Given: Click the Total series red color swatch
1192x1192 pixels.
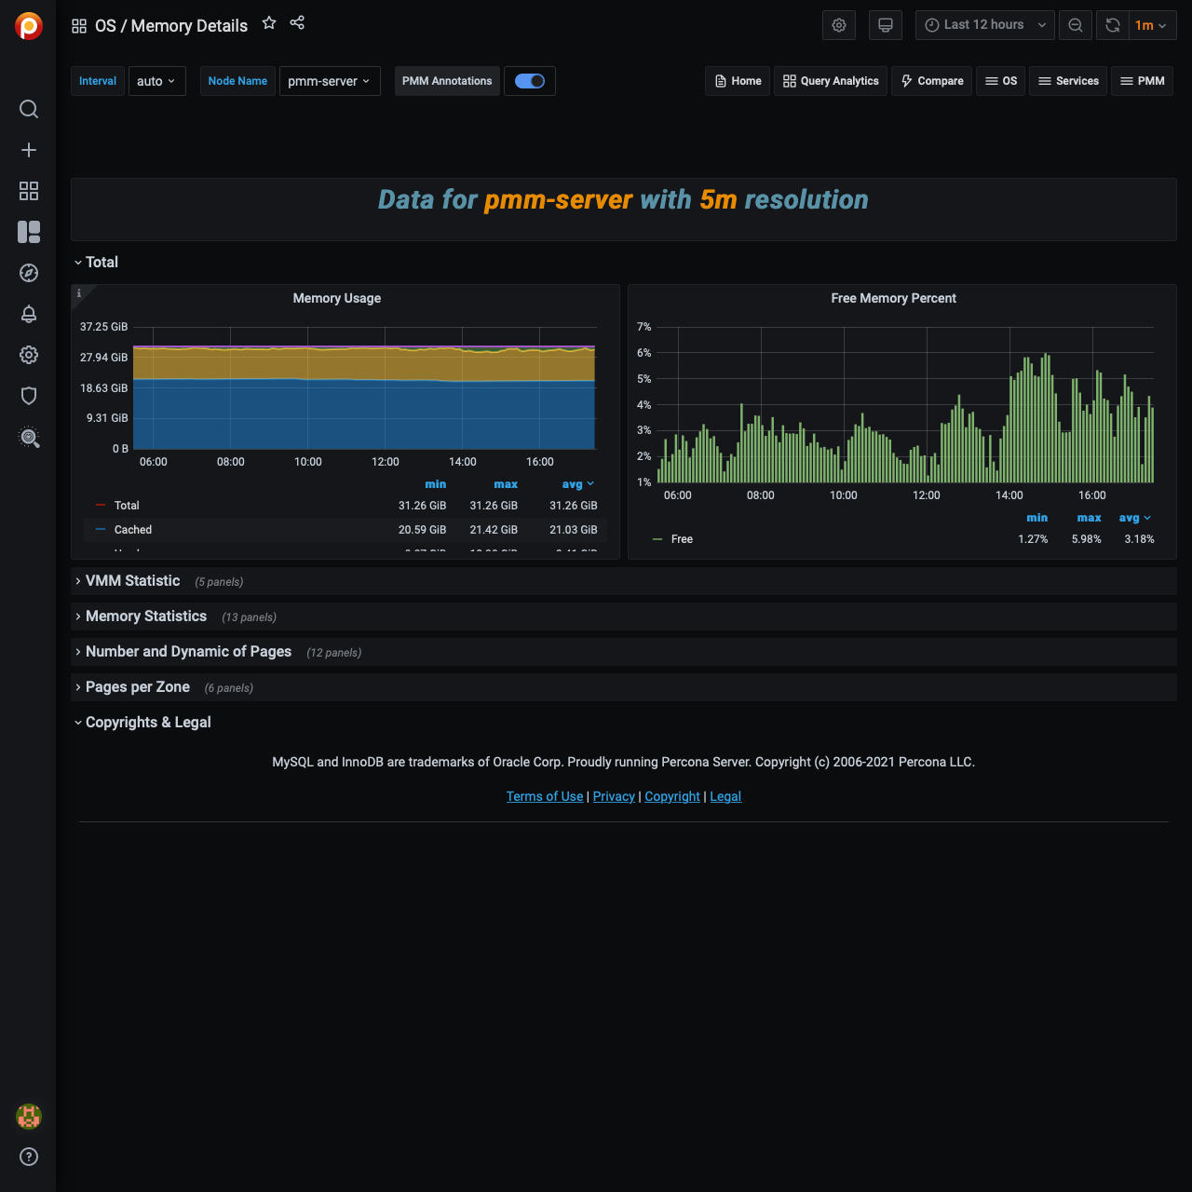Looking at the screenshot, I should [x=101, y=506].
